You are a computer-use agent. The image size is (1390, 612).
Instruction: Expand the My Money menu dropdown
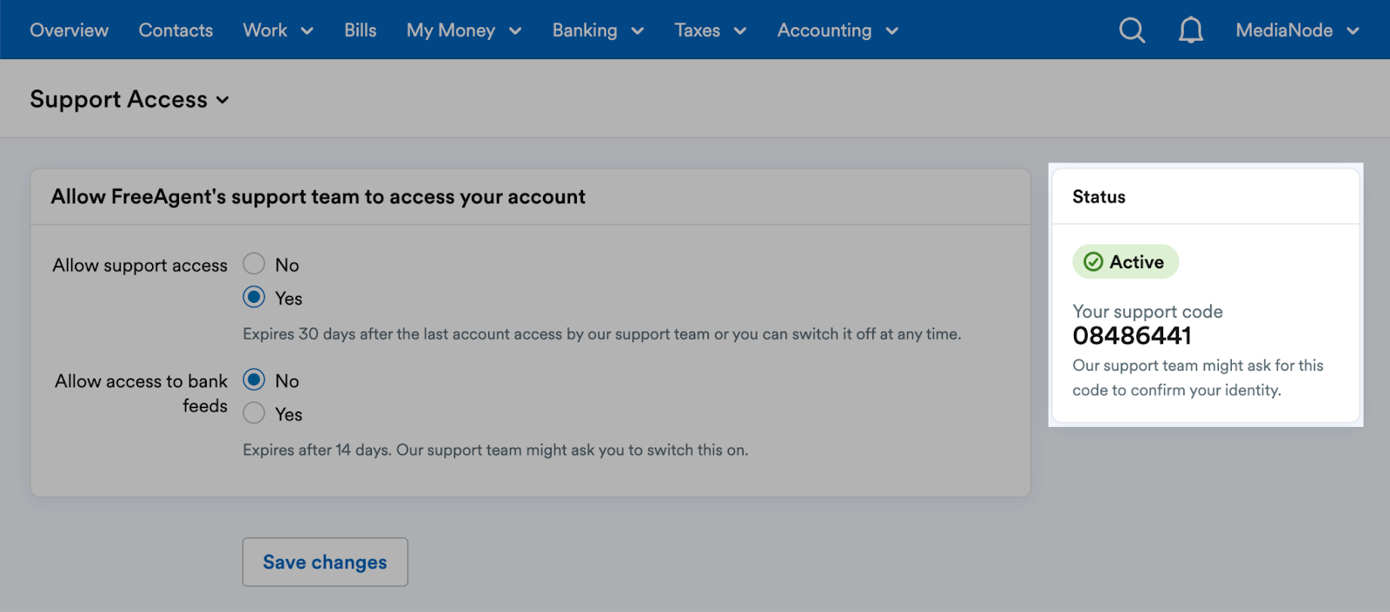tap(464, 30)
